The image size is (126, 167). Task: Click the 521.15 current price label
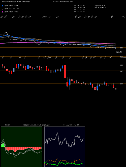tap(119, 52)
